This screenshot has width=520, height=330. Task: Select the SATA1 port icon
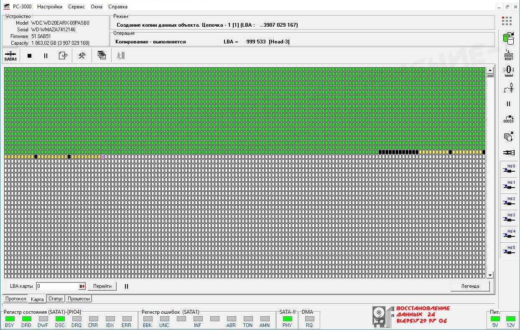pos(10,56)
